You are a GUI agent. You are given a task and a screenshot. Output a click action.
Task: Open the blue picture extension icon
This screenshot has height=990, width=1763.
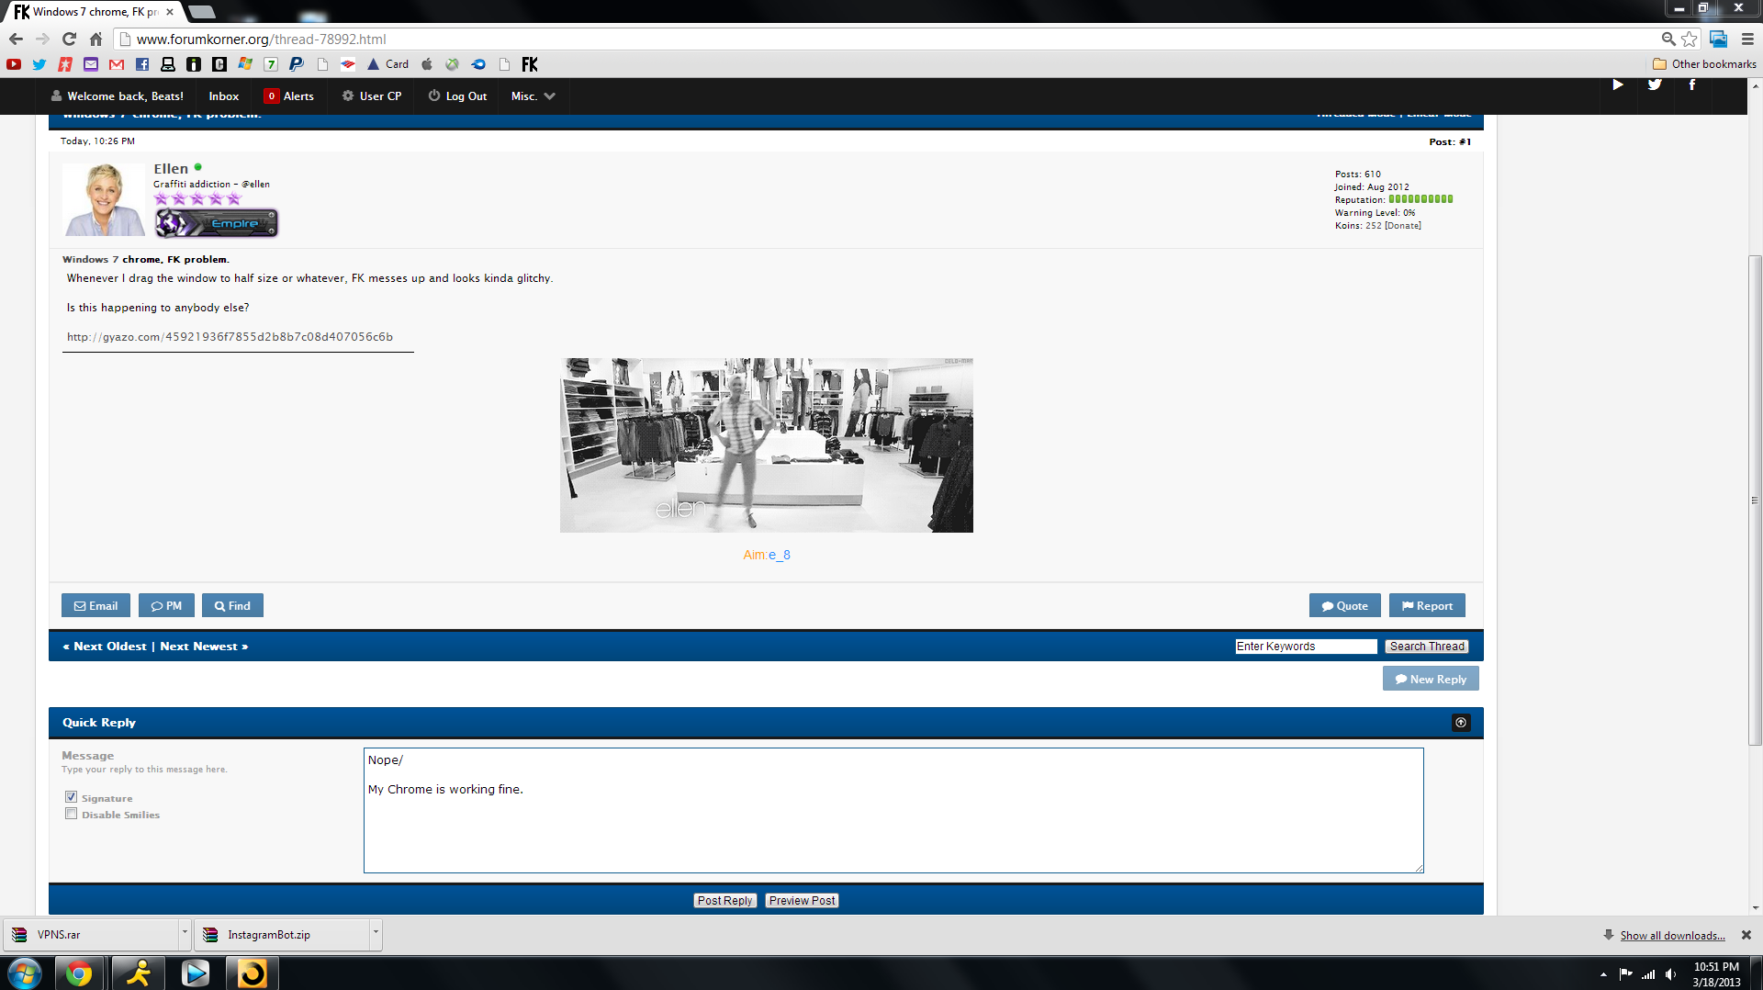click(x=1718, y=39)
